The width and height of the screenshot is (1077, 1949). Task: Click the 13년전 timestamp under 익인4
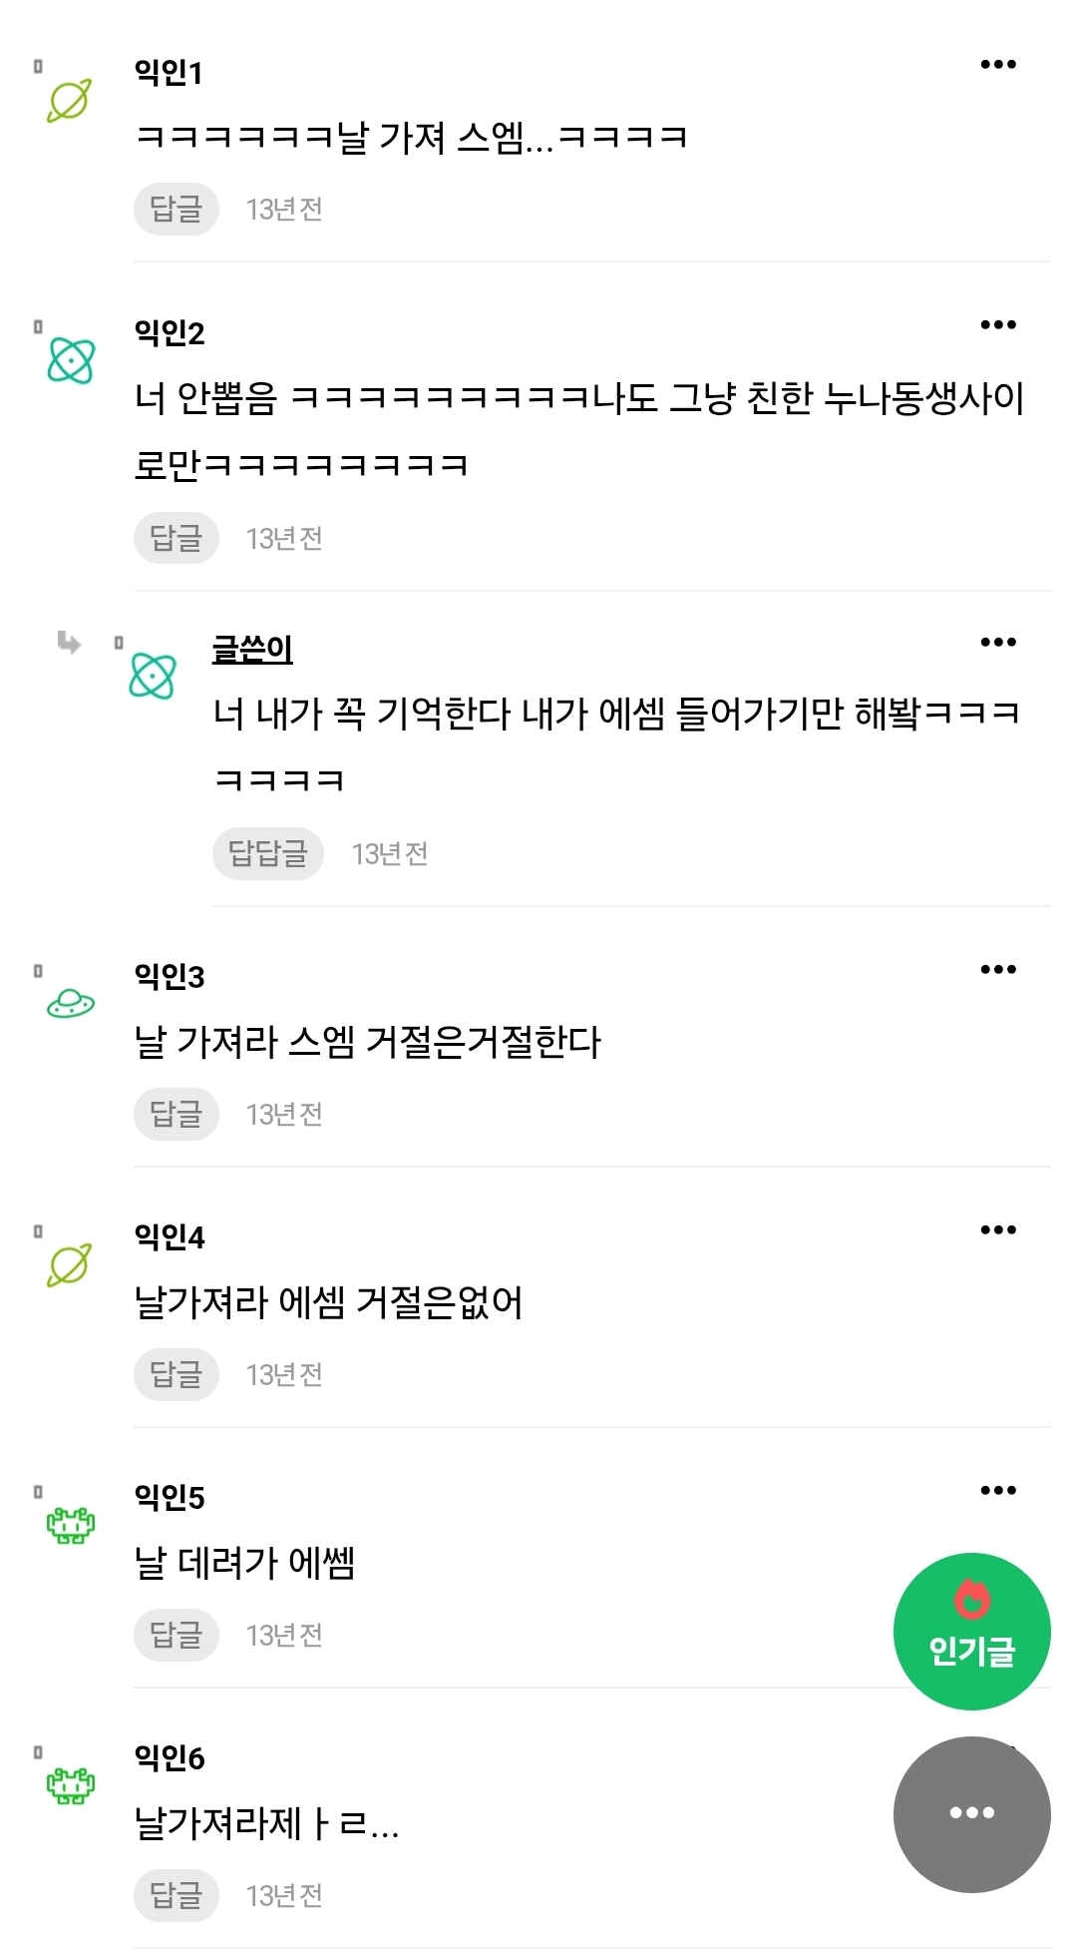285,1374
